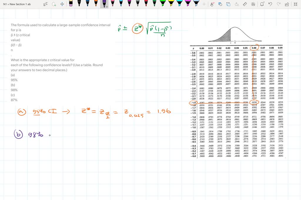Image resolution: width=301 pixels, height=200 pixels.
Task: Open the ink settings sliders dropdown
Action: 253,4
